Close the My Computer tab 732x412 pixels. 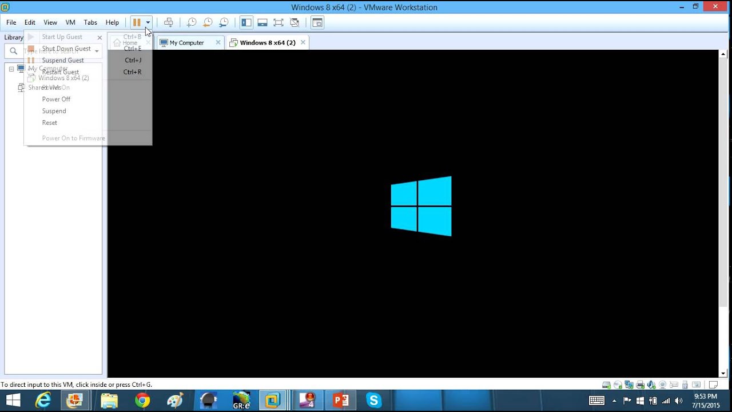click(x=218, y=42)
